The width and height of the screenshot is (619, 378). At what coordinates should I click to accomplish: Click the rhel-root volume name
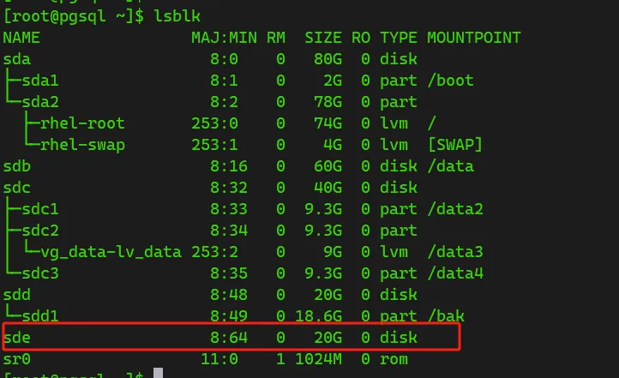(82, 123)
